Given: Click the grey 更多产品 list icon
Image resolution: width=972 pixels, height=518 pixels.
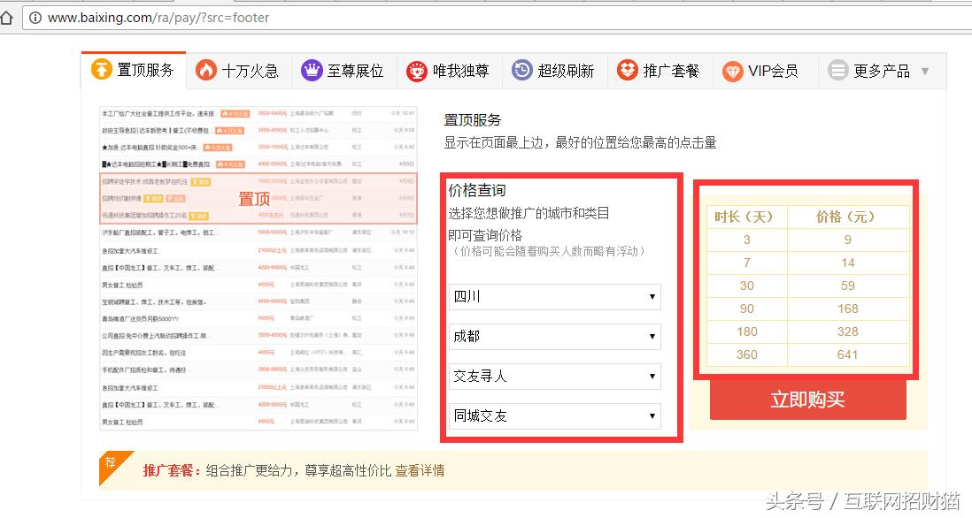Looking at the screenshot, I should (838, 70).
